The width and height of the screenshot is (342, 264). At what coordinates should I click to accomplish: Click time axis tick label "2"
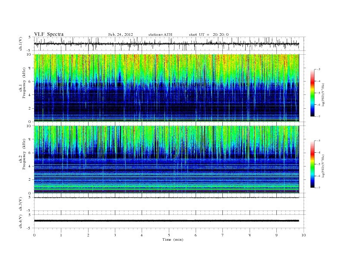click(88, 235)
